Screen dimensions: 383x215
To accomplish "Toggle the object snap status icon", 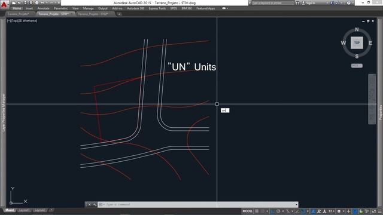I will (303, 211).
